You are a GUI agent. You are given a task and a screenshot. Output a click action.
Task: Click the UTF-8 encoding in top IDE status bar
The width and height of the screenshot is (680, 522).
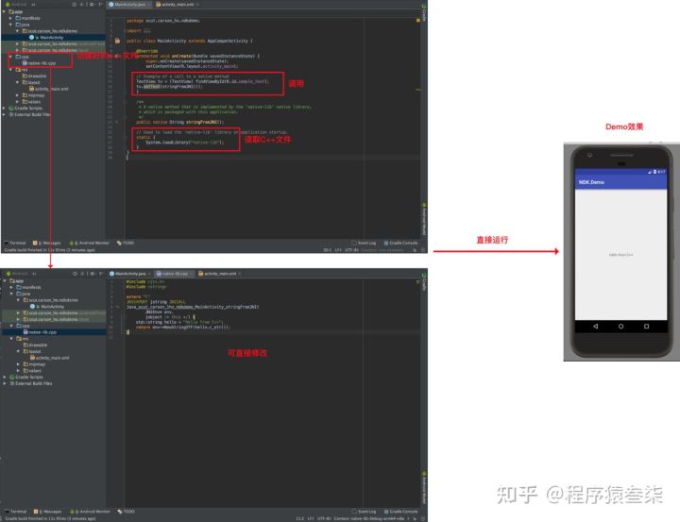351,250
